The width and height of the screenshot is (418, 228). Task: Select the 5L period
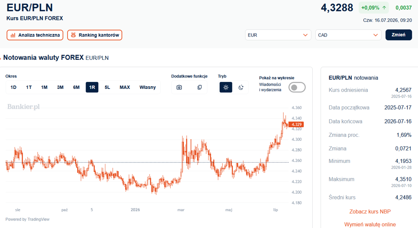click(107, 87)
